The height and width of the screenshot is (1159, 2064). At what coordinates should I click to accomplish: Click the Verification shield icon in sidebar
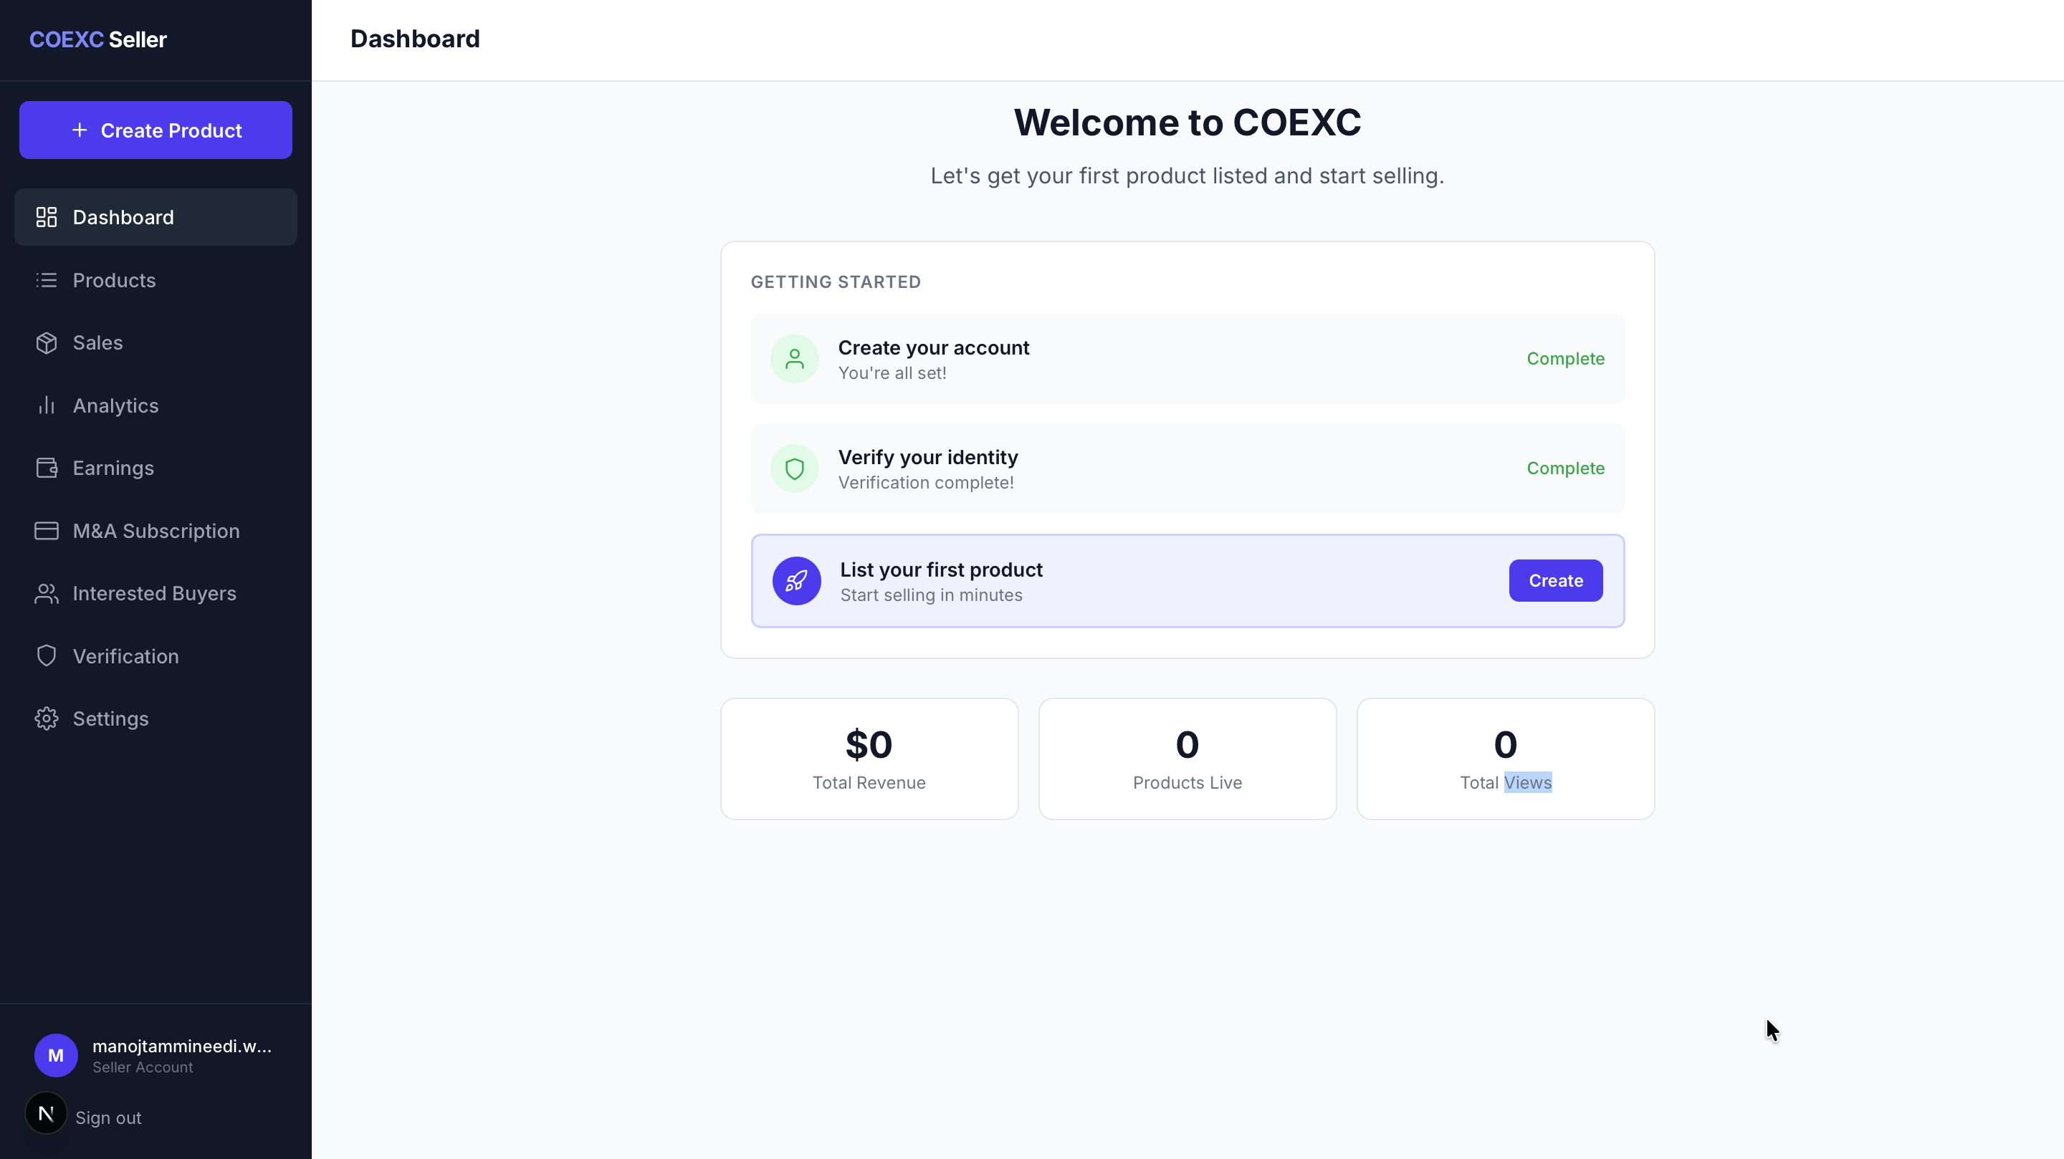pyautogui.click(x=47, y=656)
